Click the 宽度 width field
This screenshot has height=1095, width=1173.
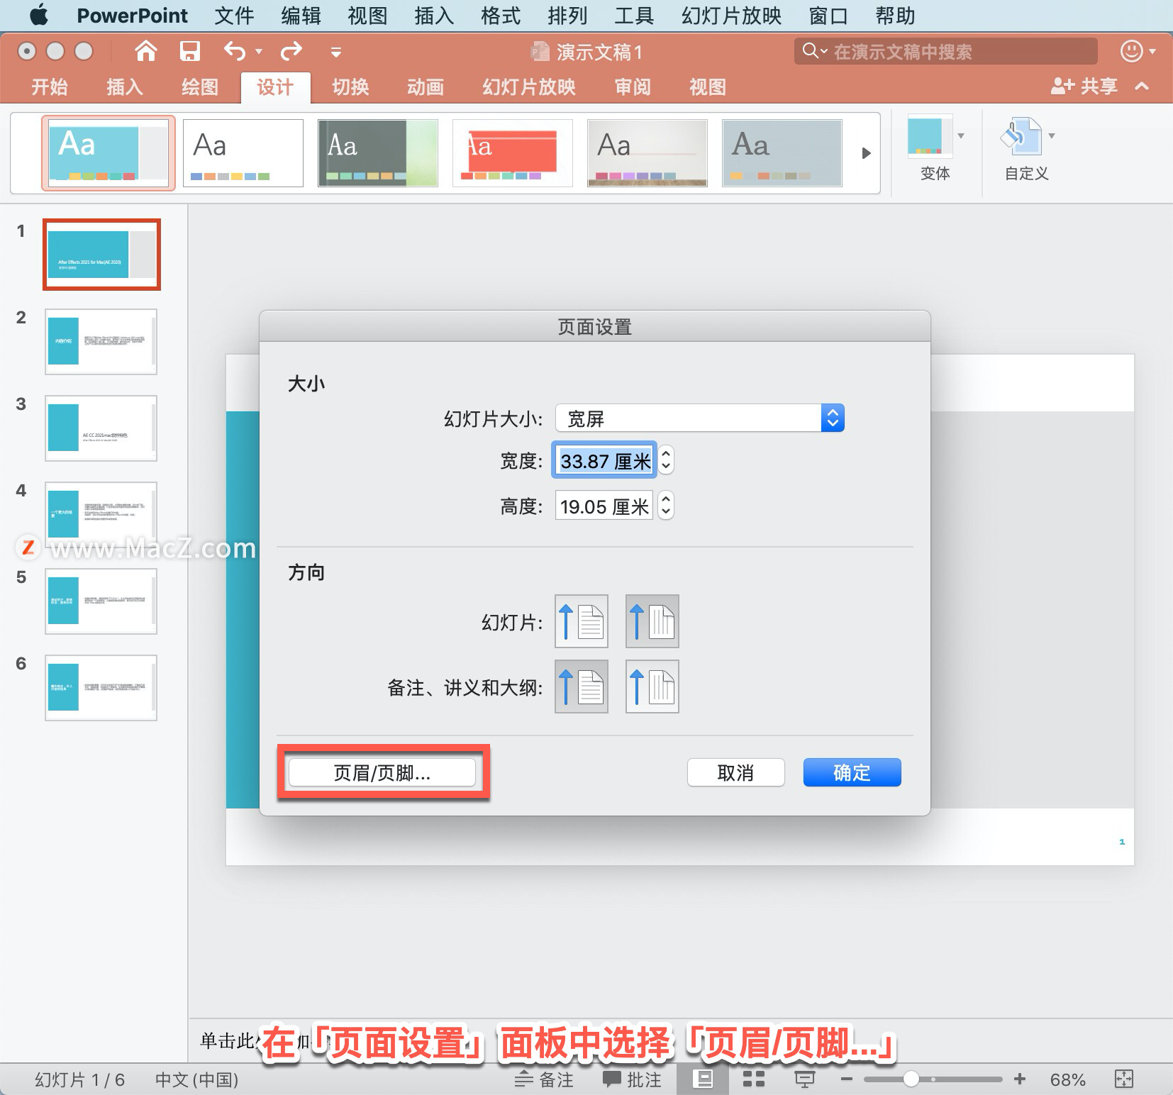(x=604, y=461)
